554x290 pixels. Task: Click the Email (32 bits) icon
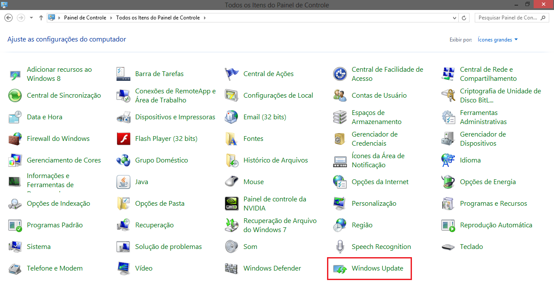click(232, 117)
